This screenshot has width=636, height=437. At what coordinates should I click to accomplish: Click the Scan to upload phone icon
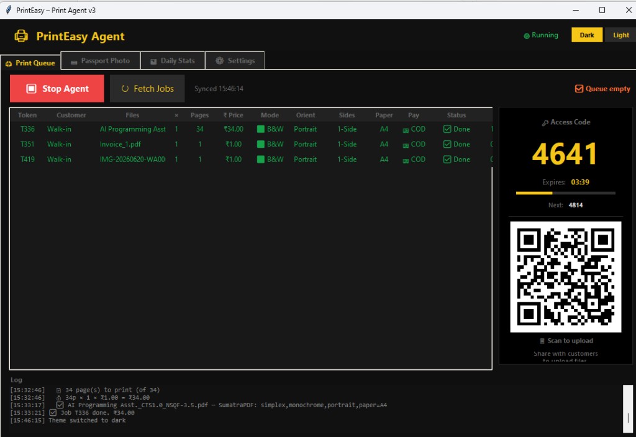[542, 341]
